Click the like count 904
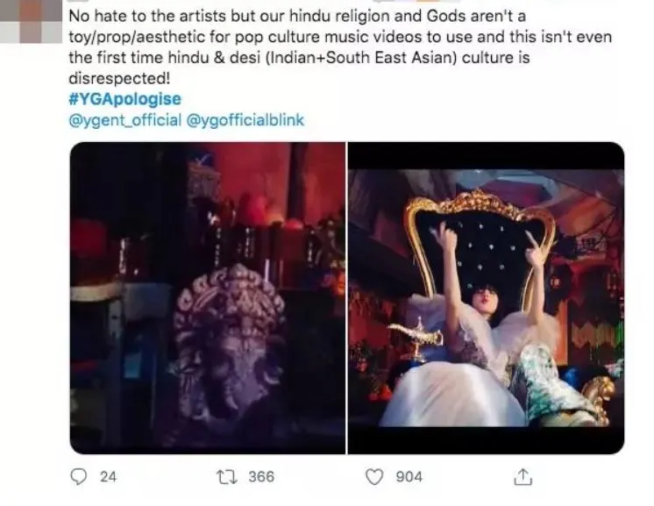Viewport: 654px width, 506px height. click(x=408, y=476)
